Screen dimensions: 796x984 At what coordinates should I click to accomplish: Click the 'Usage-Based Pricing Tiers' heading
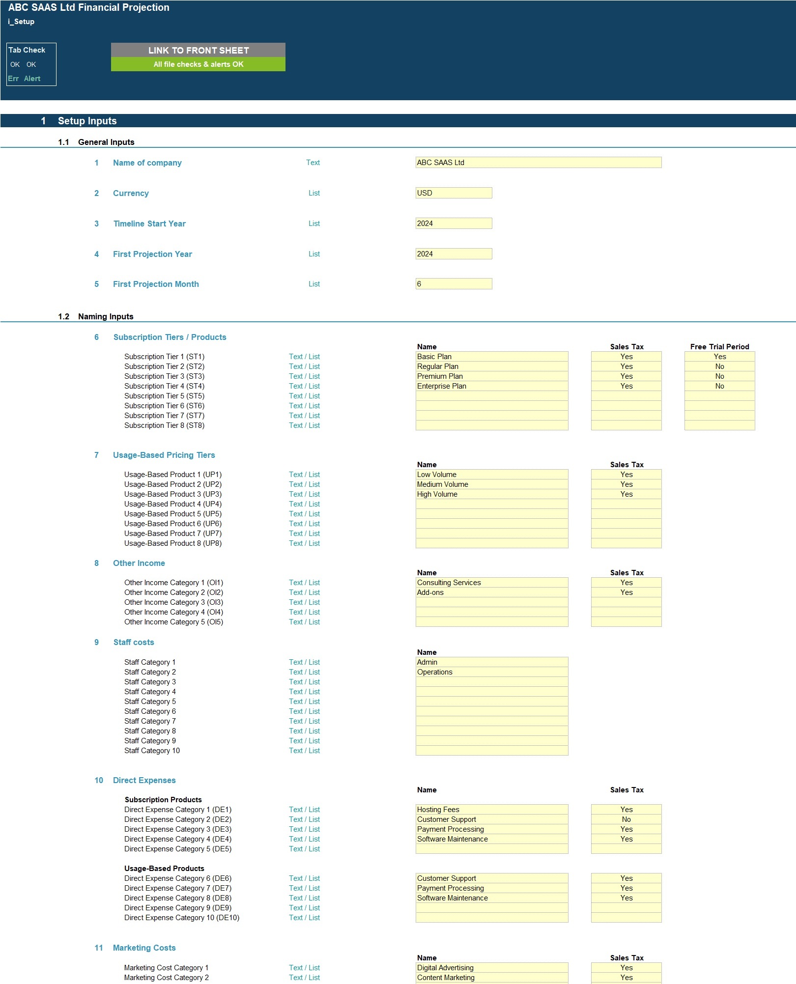[164, 455]
